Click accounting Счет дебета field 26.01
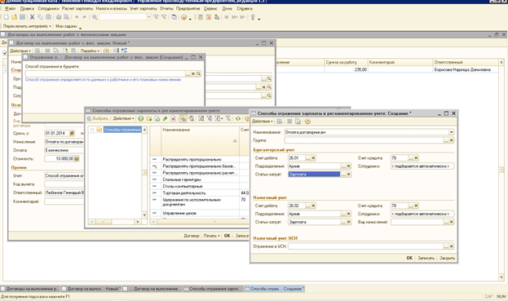508x301 pixels. tap(297, 158)
